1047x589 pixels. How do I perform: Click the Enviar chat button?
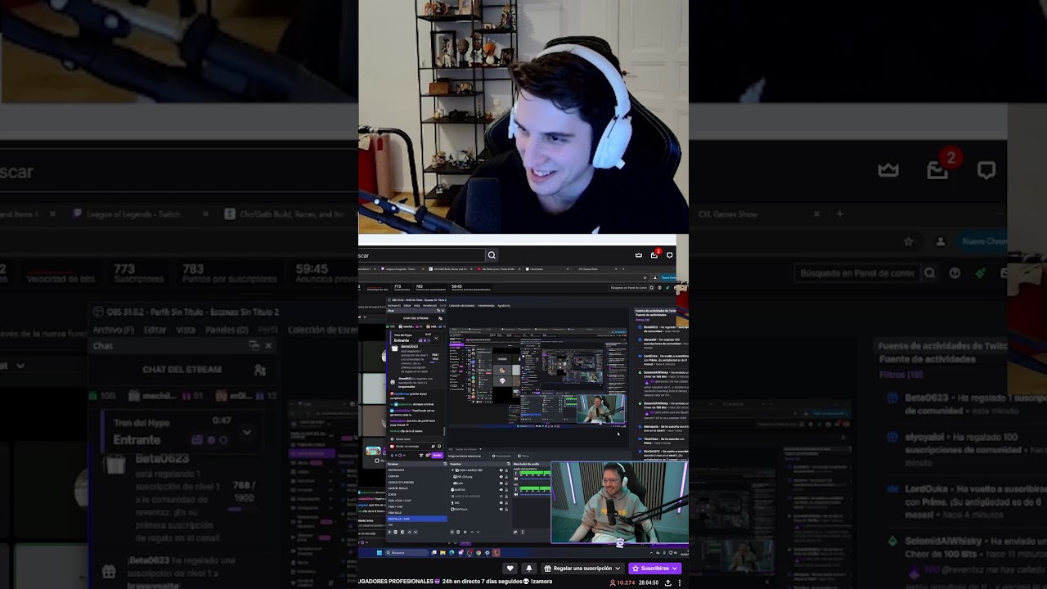tap(438, 455)
